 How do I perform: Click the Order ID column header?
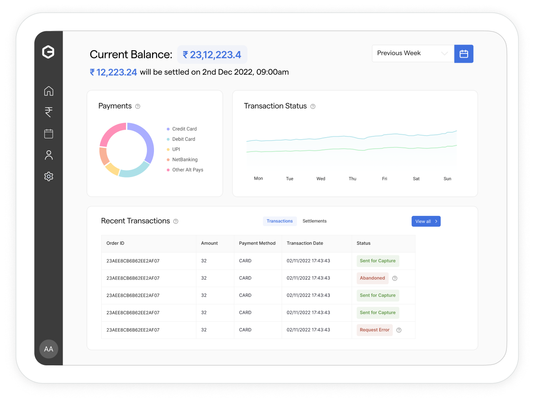(x=115, y=243)
